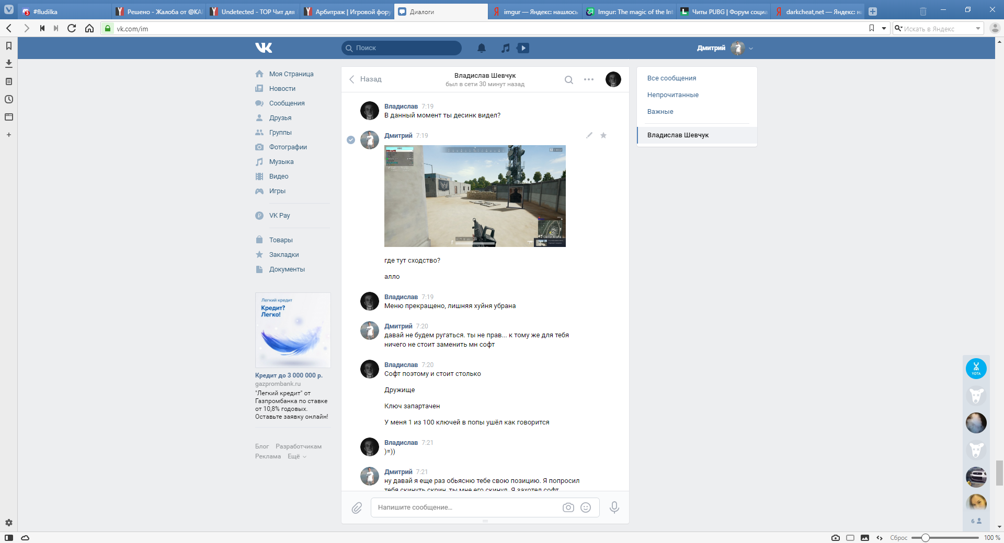The width and height of the screenshot is (1004, 543).
Task: Click the camera icon to attach photo
Action: tap(568, 507)
